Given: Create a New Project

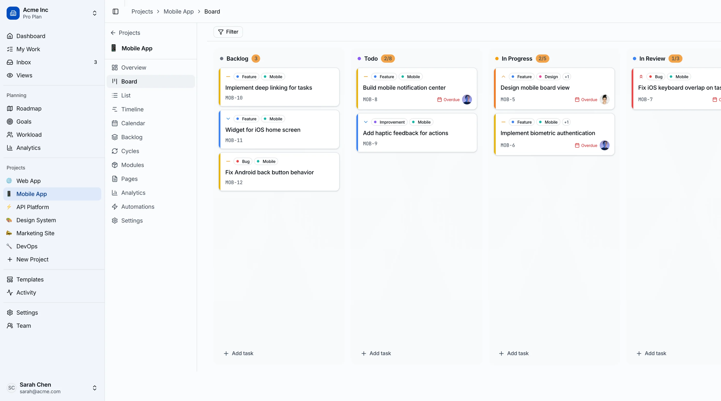Looking at the screenshot, I should pos(52,260).
